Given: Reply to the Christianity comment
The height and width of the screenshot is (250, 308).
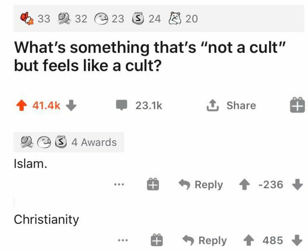Looking at the screenshot, I should pyautogui.click(x=205, y=240).
